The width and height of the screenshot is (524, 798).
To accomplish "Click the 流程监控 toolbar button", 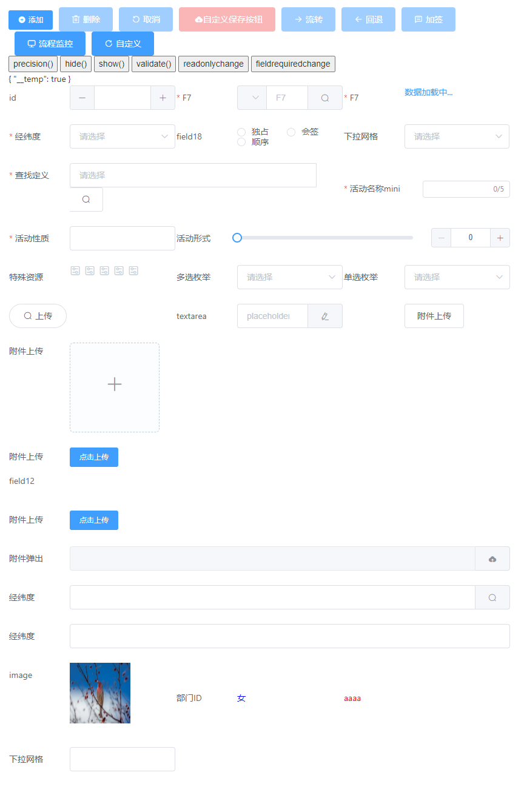I will pyautogui.click(x=50, y=44).
